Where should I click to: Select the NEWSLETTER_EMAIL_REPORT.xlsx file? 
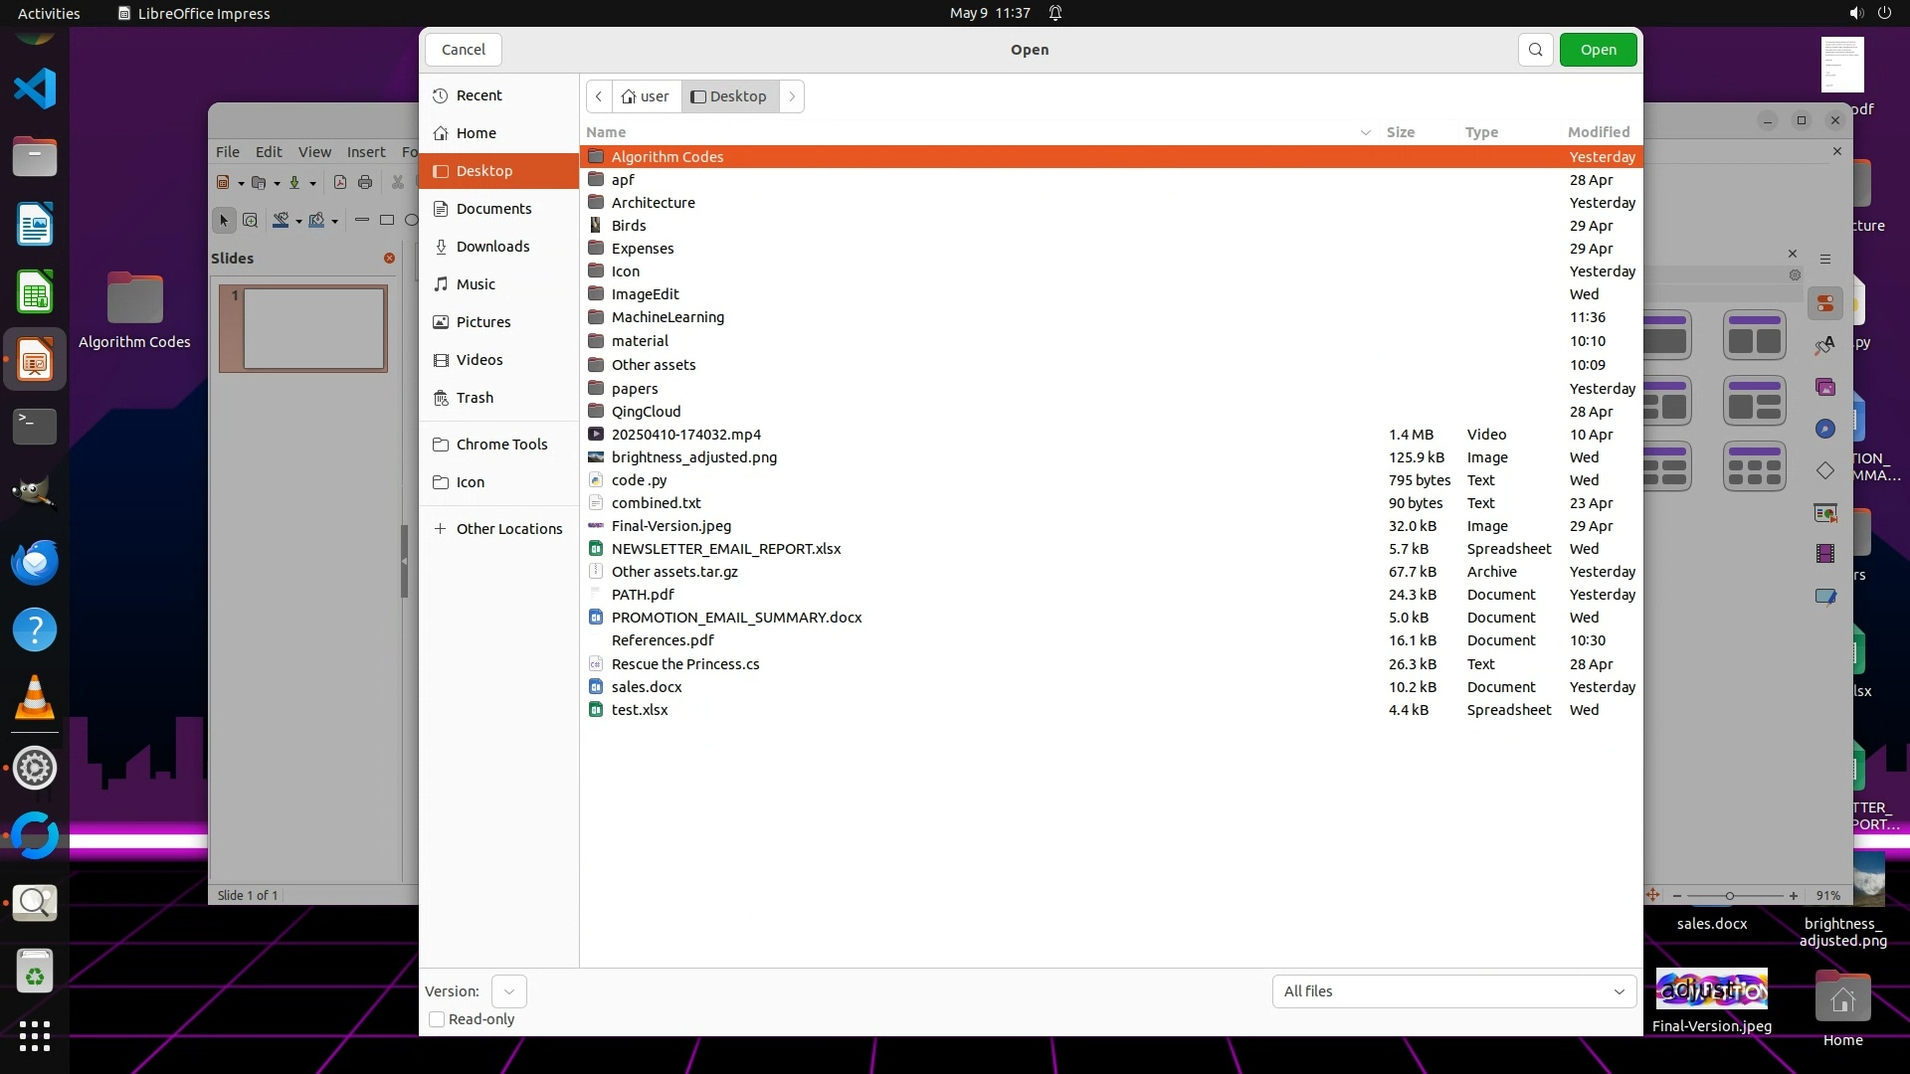725,549
